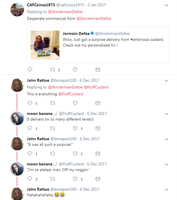Like the 'This is everything' tweet
The height and width of the screenshot is (200, 177).
75,103
